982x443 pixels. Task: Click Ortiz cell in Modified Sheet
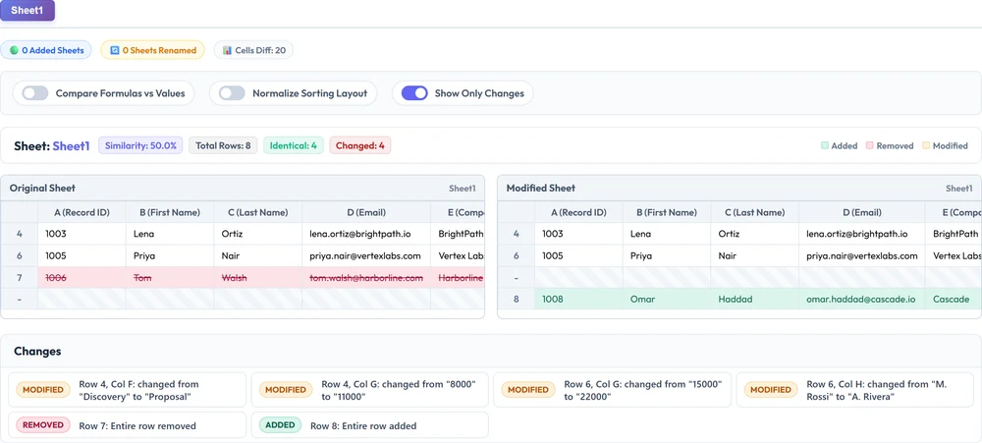click(754, 234)
